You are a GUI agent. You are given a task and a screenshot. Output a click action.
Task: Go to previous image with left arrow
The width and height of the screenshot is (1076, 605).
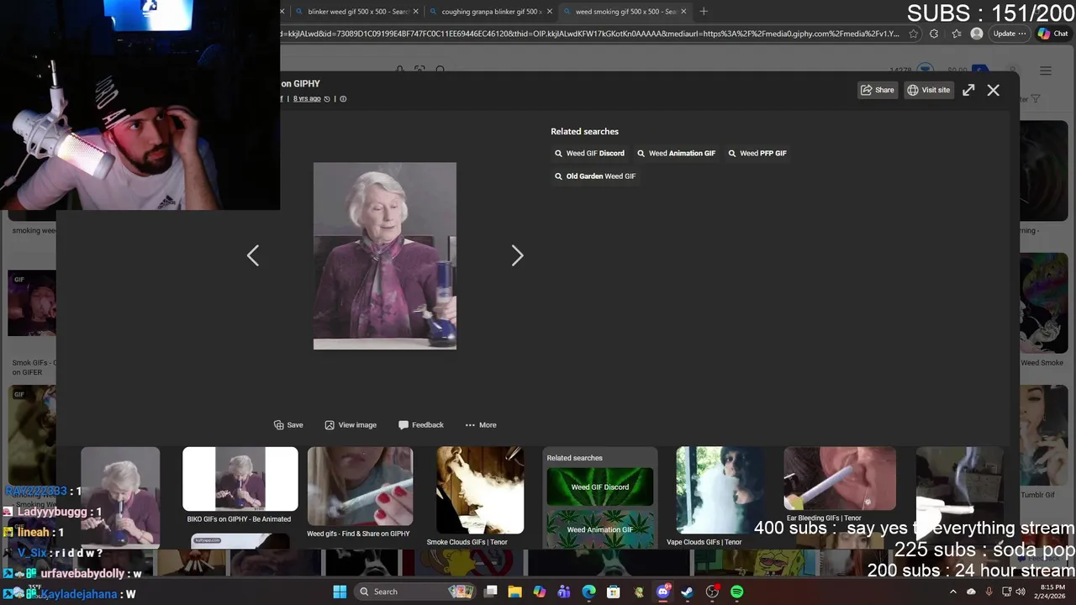253,255
